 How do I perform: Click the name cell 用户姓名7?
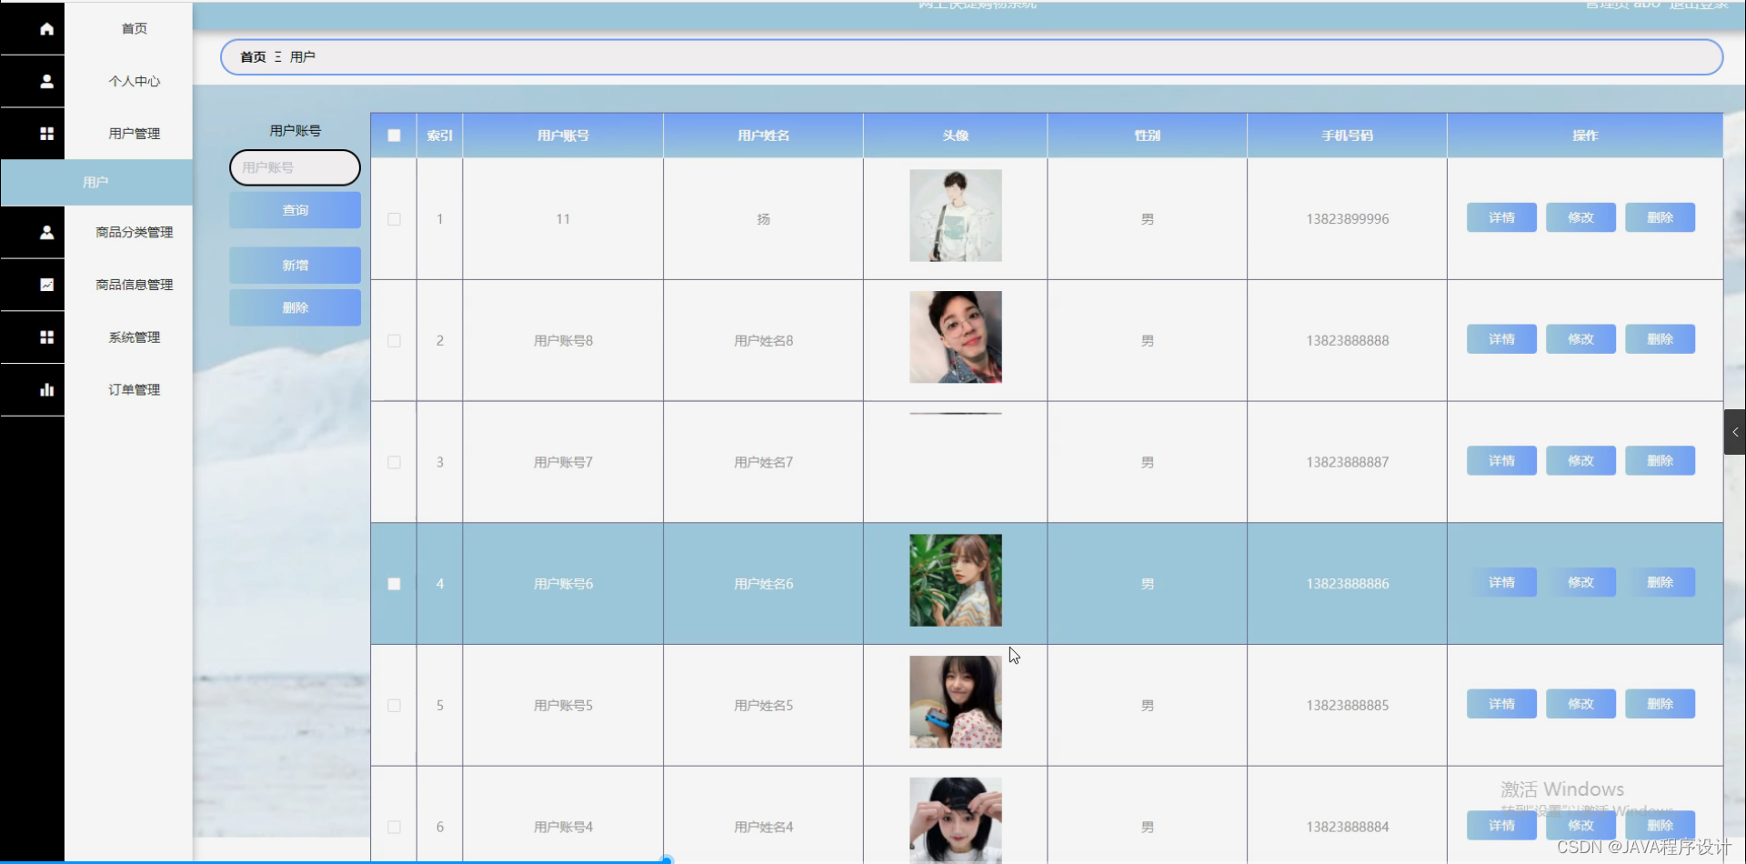tap(764, 463)
